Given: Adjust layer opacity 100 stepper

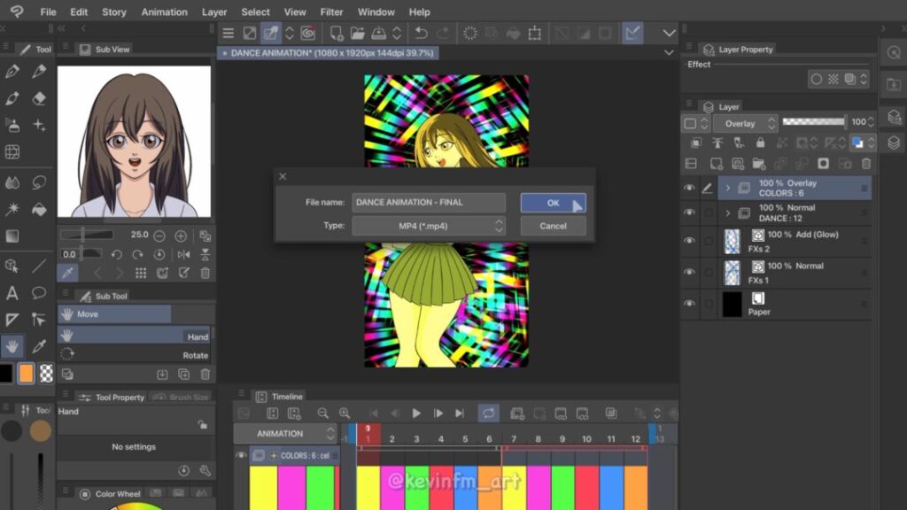Looking at the screenshot, I should coord(871,122).
